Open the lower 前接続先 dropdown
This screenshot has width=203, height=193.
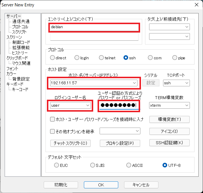point(170,36)
